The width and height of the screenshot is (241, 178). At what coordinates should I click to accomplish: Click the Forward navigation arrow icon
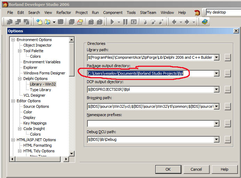[187, 22]
